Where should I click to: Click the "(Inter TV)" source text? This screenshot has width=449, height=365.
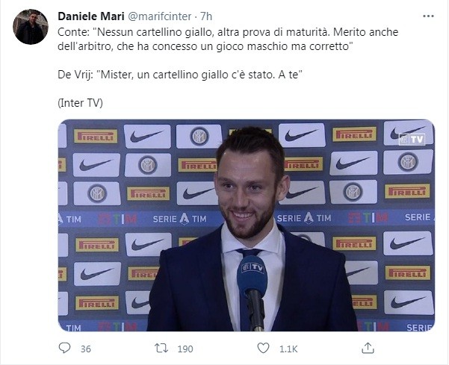[x=80, y=102]
